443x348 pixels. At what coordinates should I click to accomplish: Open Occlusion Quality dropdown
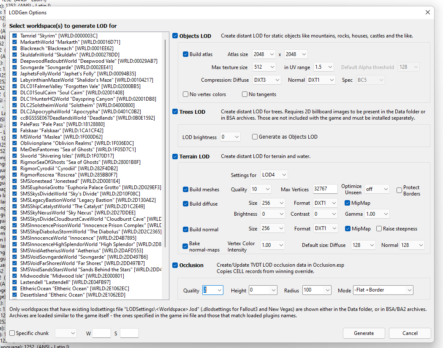click(213, 290)
